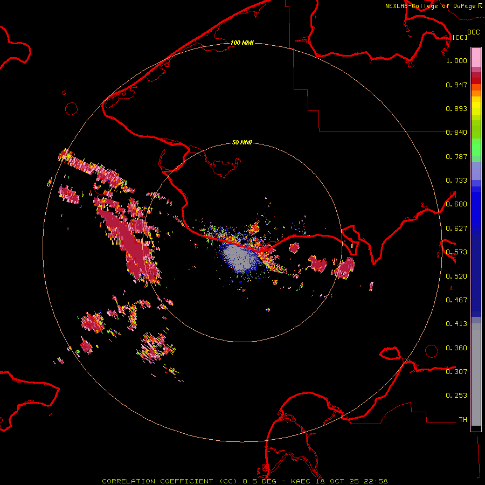The height and width of the screenshot is (485, 485).
Task: Click the KAEC 18 OCT 25 22:58 timestamp
Action: (x=339, y=481)
